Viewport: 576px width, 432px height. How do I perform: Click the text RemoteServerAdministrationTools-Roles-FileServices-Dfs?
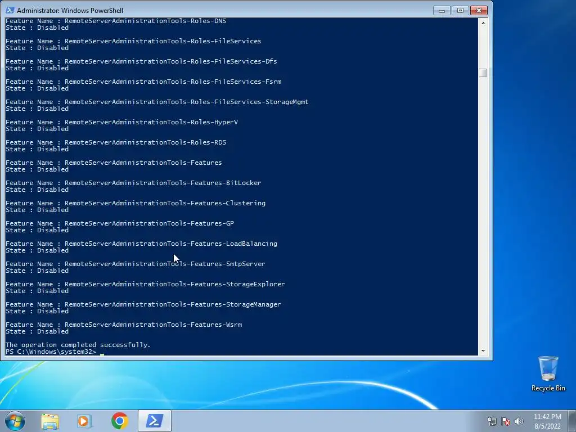click(171, 61)
